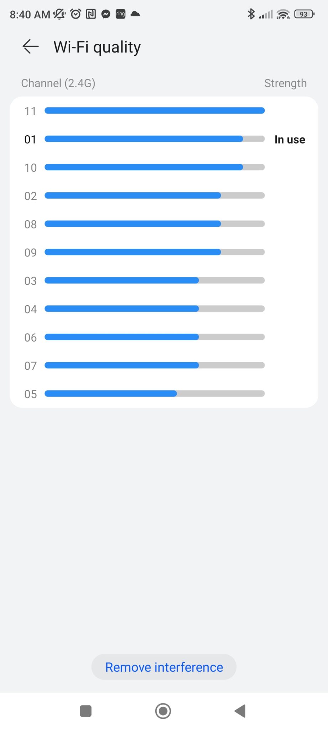Image resolution: width=328 pixels, height=731 pixels.
Task: Tap the Messenger notification icon
Action: coord(106,14)
